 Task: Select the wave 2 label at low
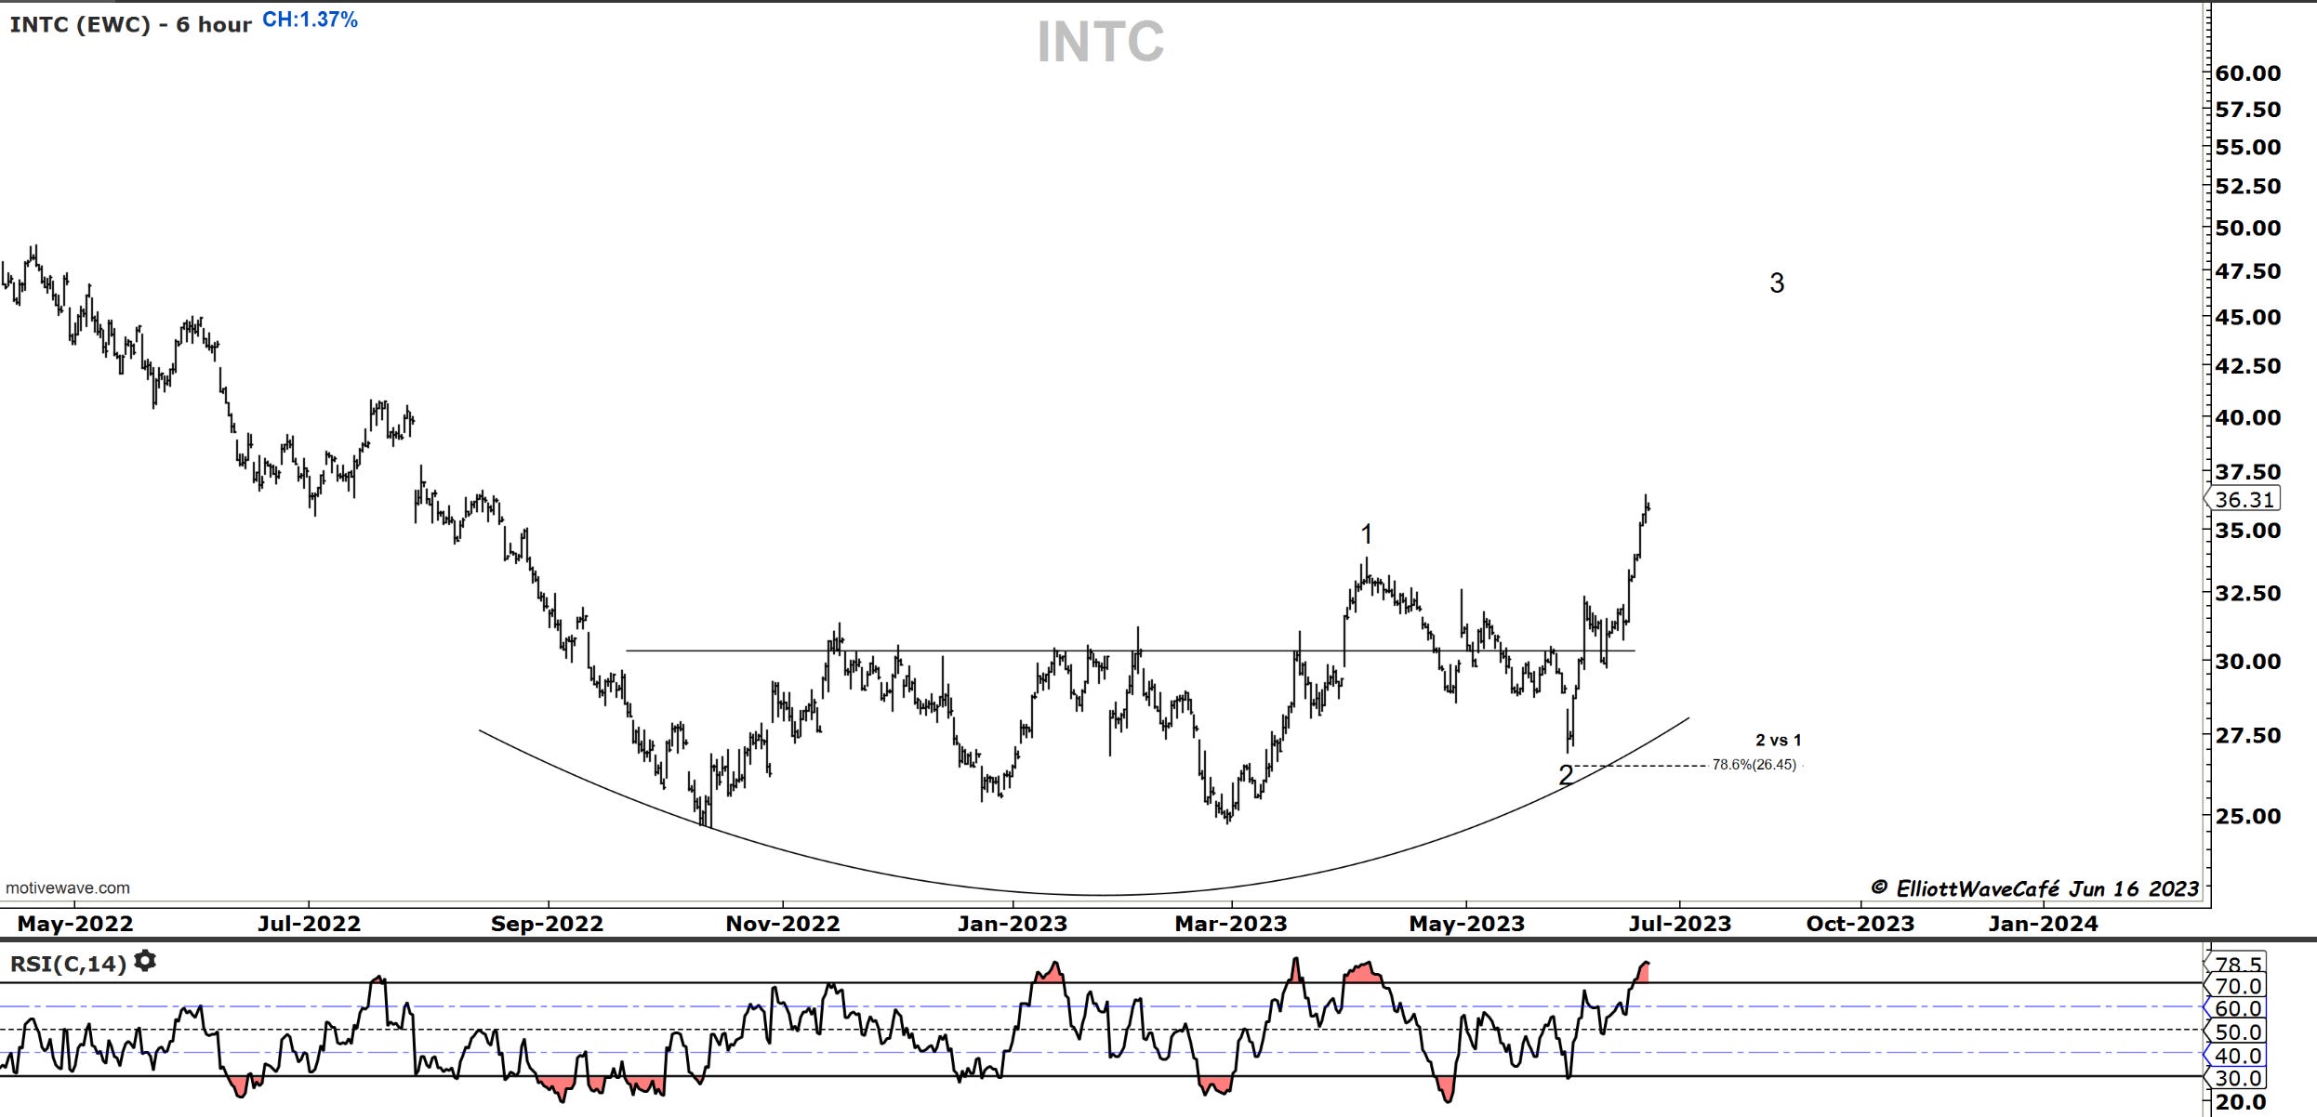(1566, 774)
